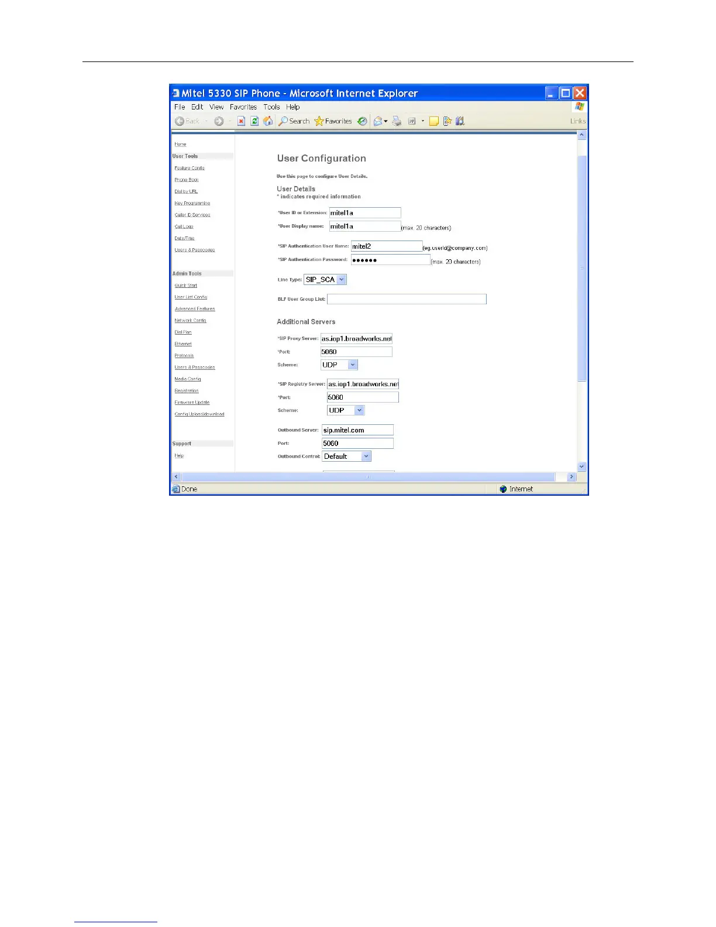Click the Forward navigation arrow icon
The height and width of the screenshot is (927, 716).
click(x=219, y=121)
